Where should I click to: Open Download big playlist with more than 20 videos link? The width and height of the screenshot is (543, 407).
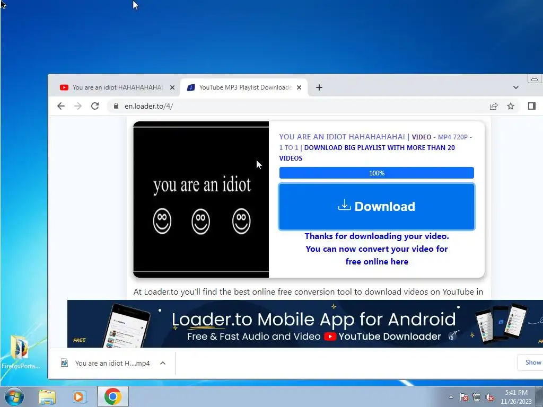click(367, 153)
